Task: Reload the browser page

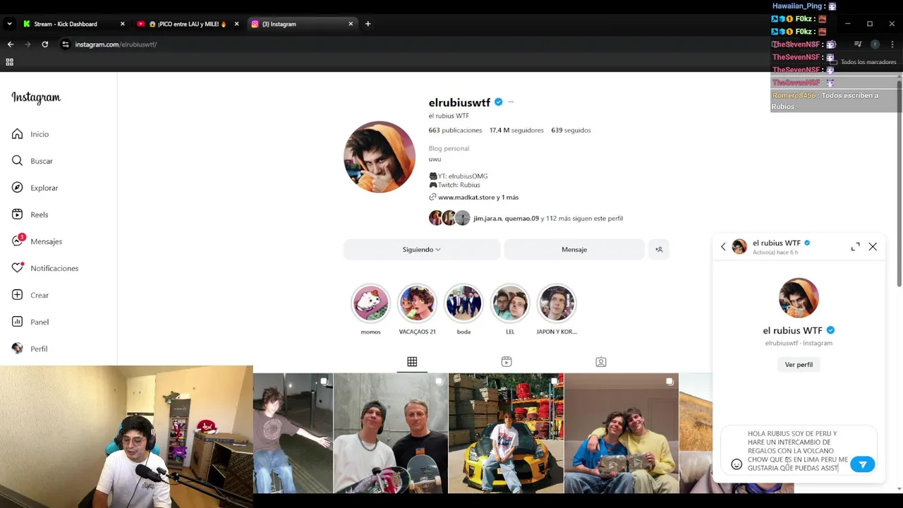Action: pyautogui.click(x=44, y=44)
